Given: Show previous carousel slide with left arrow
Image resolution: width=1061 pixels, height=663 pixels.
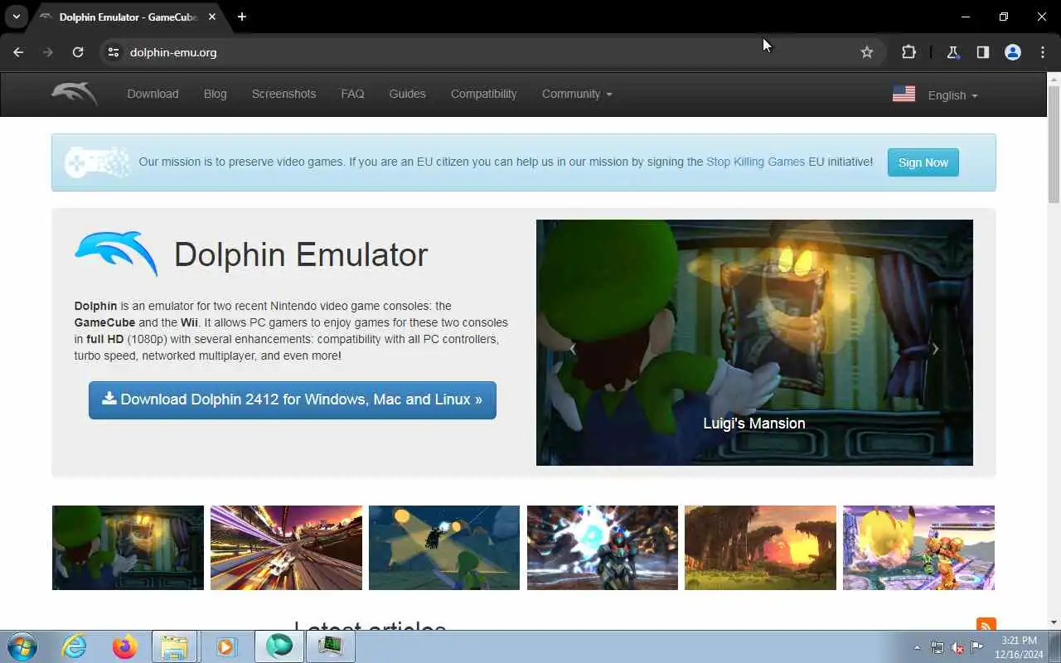Looking at the screenshot, I should [x=573, y=349].
